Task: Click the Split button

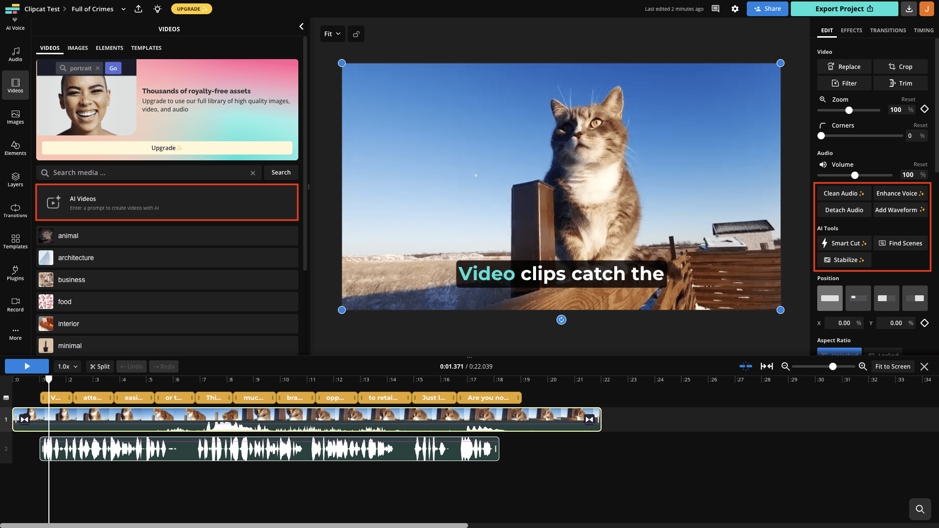Action: coord(100,366)
